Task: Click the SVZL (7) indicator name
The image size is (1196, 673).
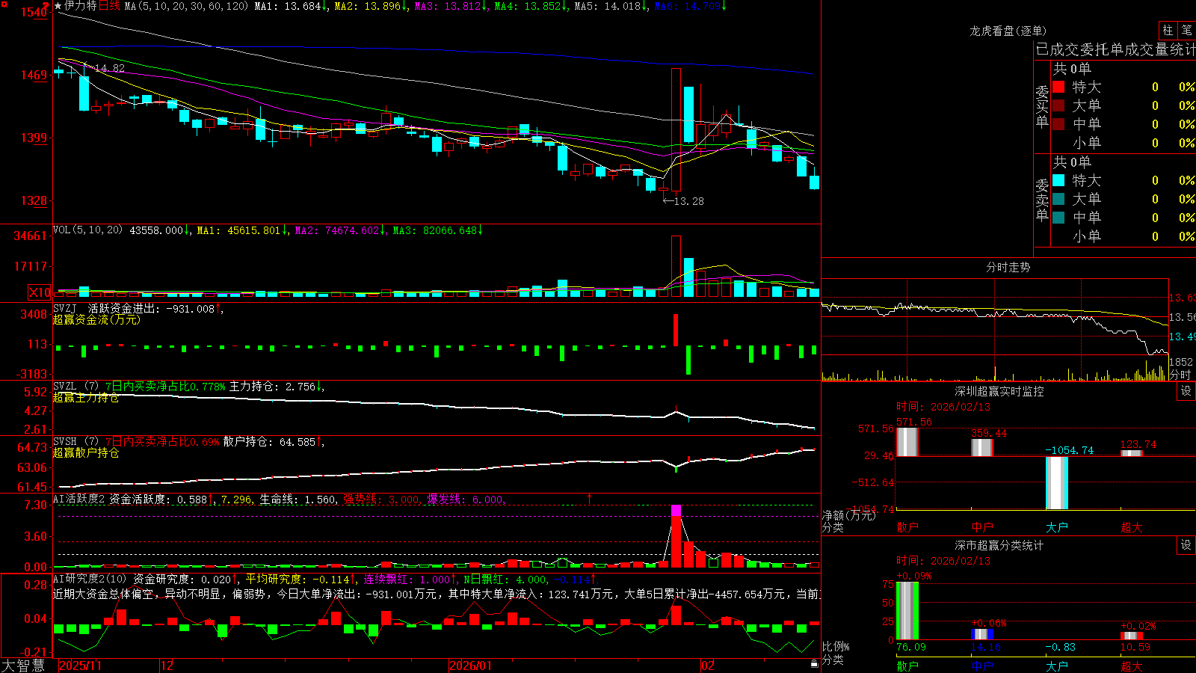Action: pyautogui.click(x=75, y=386)
